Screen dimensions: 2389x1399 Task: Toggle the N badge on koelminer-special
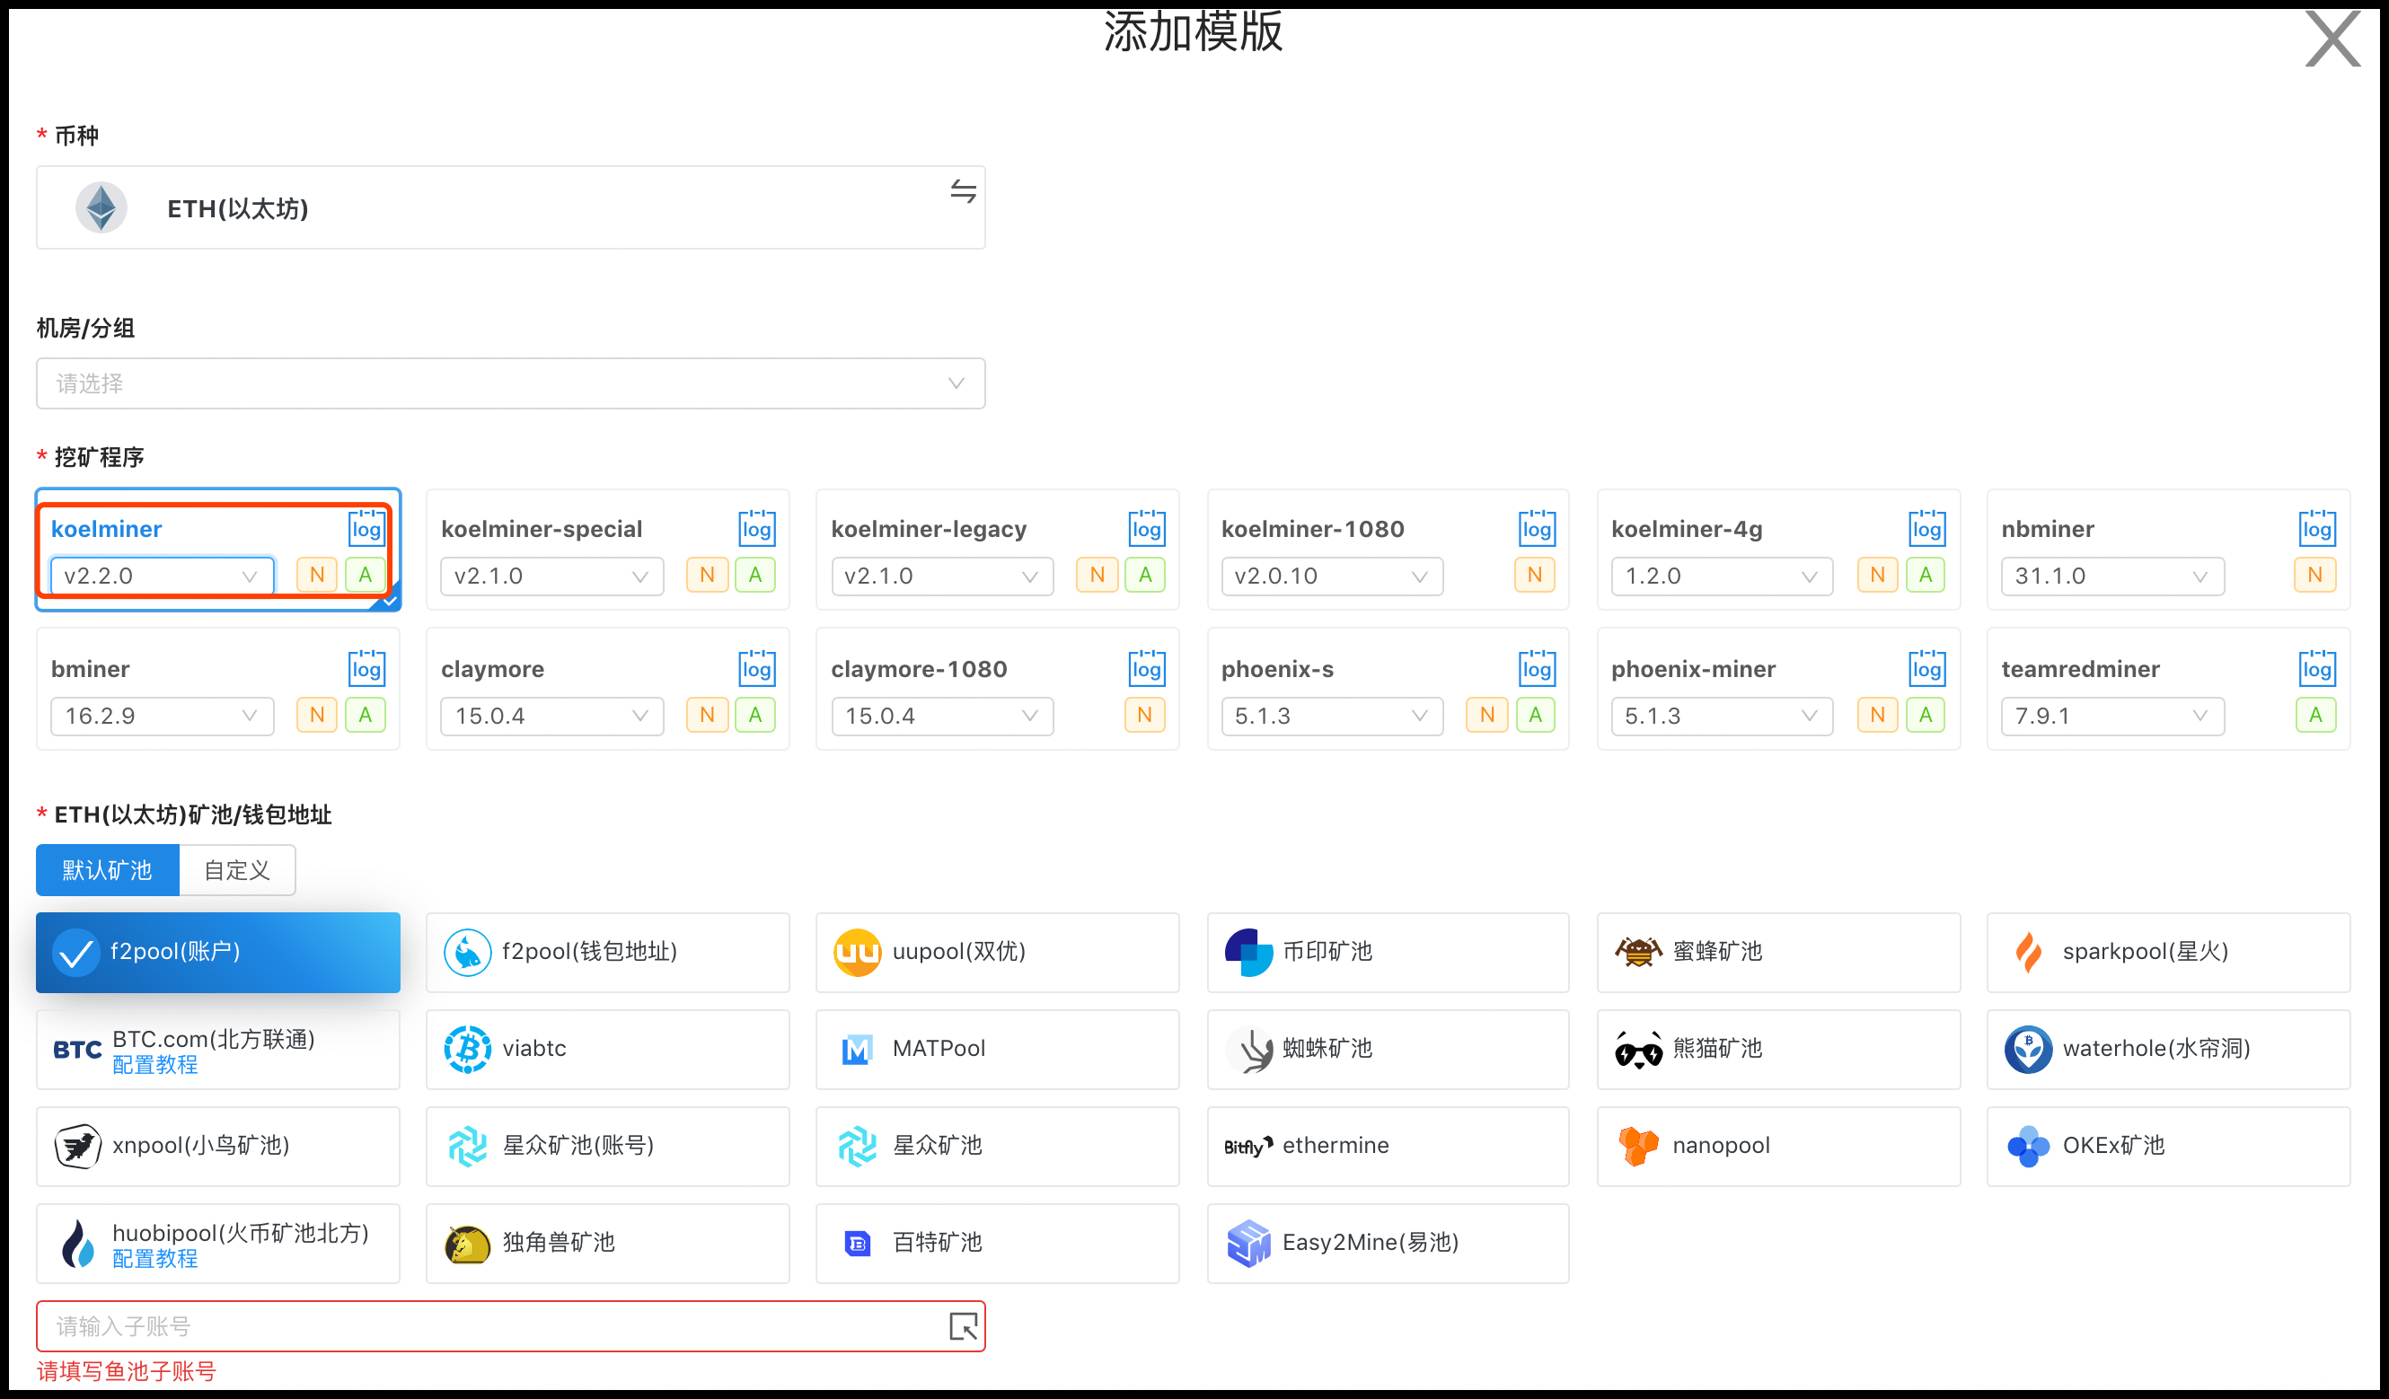tap(707, 575)
